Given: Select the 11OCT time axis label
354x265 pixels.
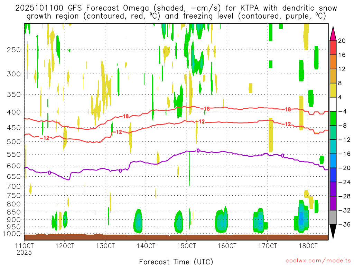Looking at the screenshot, I should click(25, 246).
